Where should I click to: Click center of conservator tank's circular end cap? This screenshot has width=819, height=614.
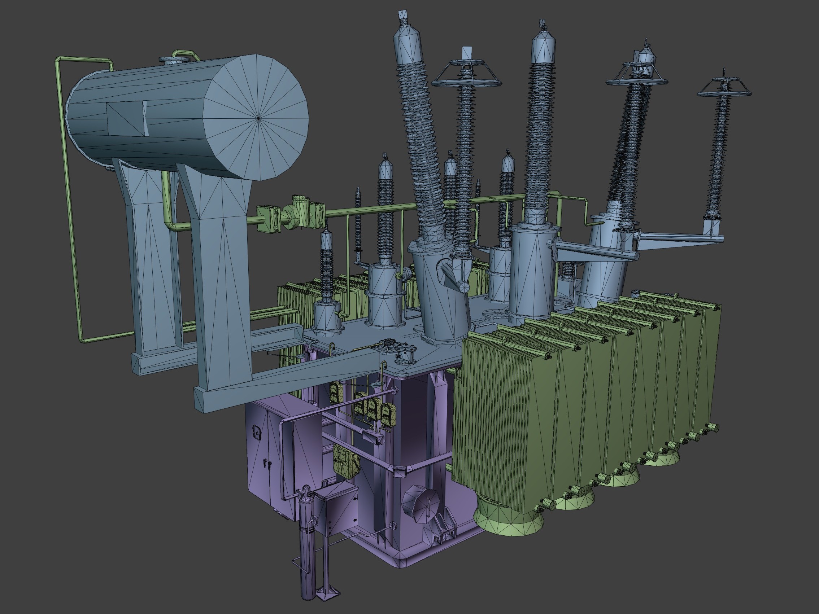(258, 118)
